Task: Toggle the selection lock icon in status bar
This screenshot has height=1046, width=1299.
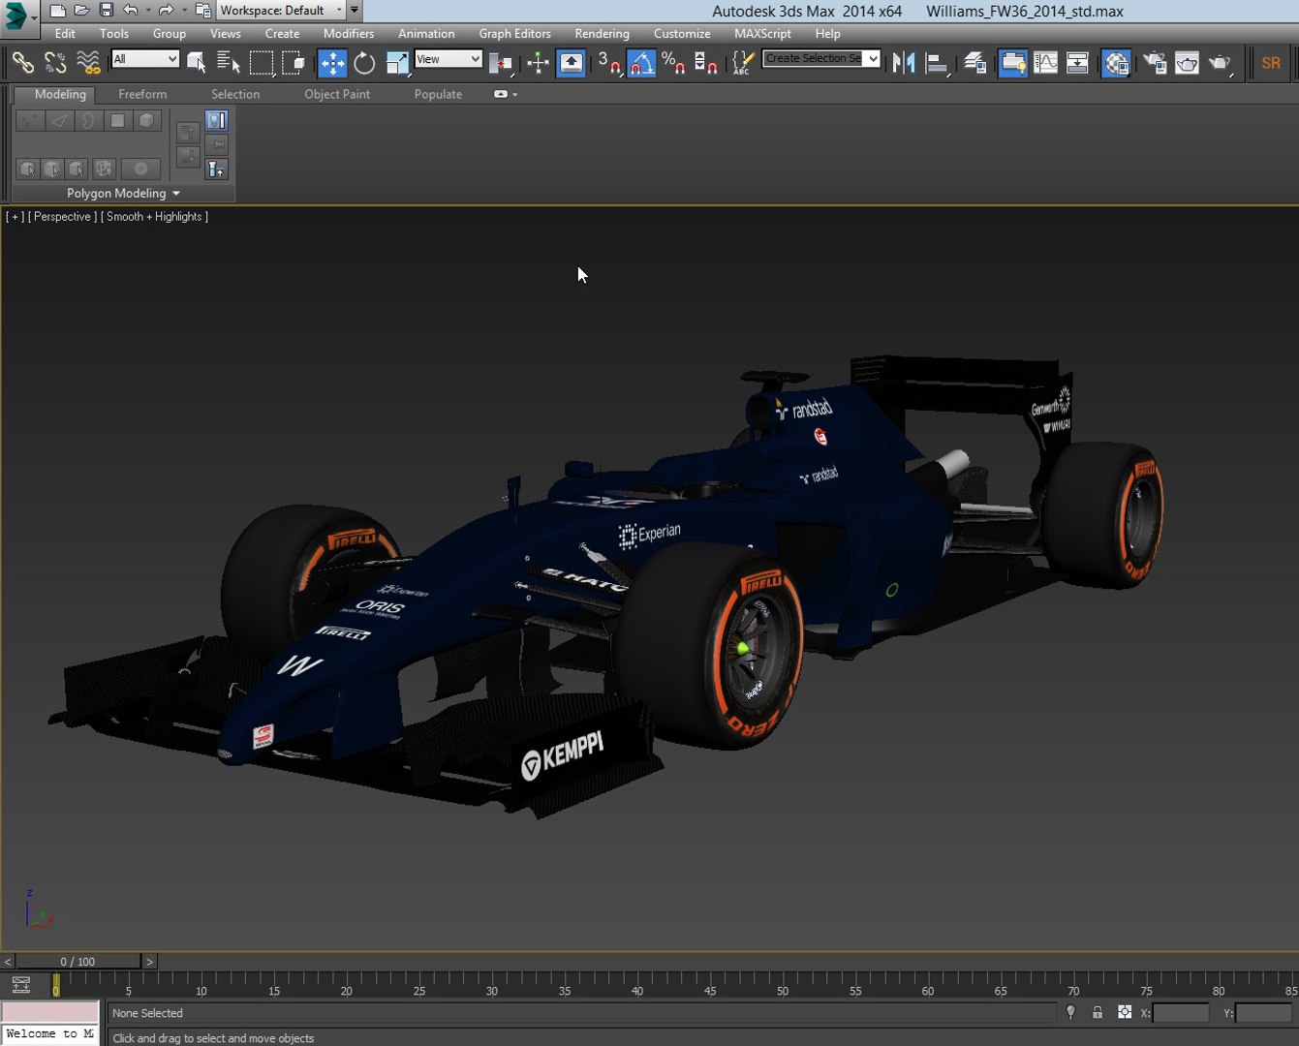Action: point(1098,1012)
